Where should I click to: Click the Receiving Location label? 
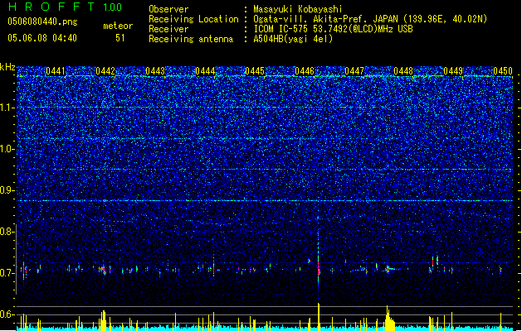[x=193, y=19]
